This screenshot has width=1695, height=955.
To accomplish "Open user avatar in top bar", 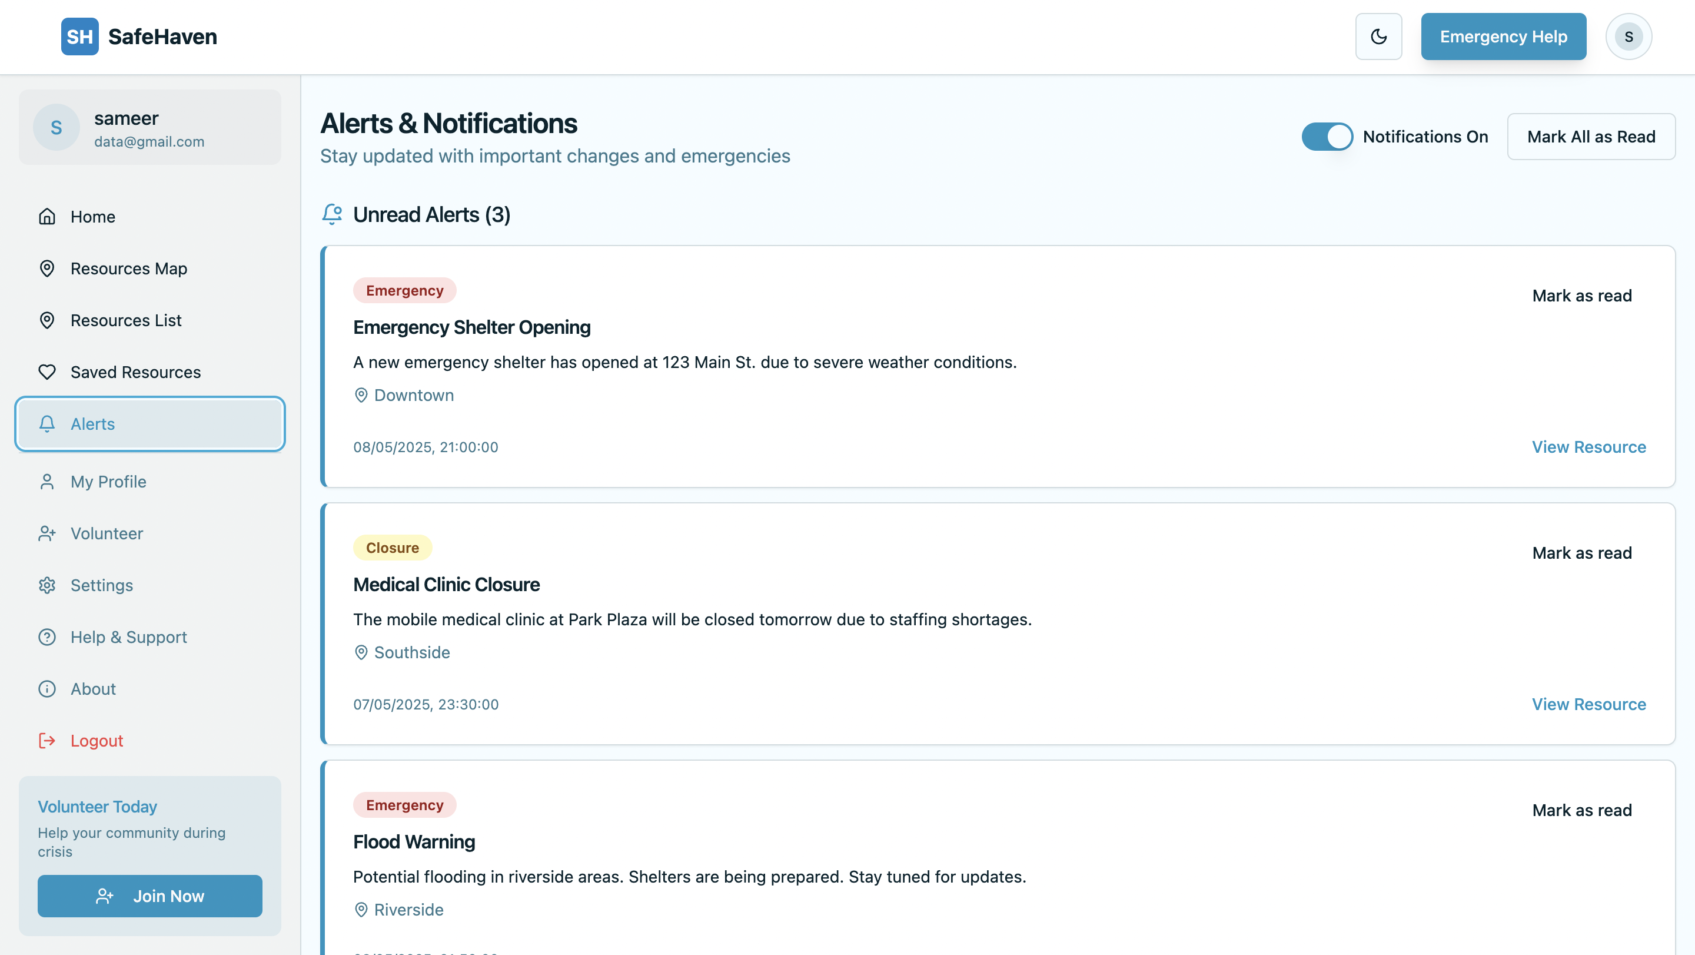I will [1628, 37].
